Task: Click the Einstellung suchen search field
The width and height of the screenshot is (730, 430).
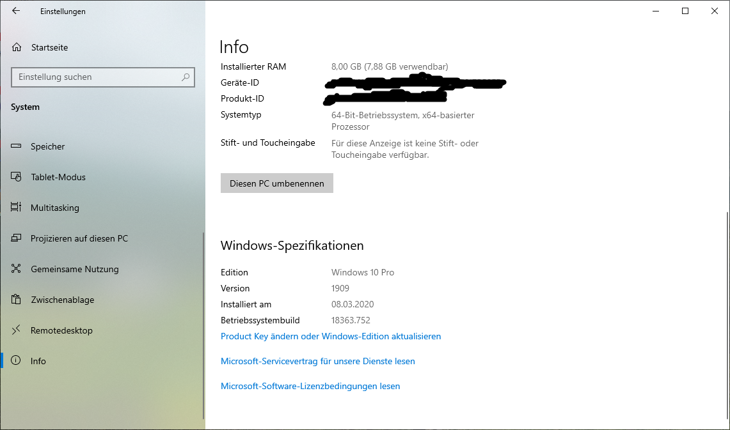Action: point(103,77)
